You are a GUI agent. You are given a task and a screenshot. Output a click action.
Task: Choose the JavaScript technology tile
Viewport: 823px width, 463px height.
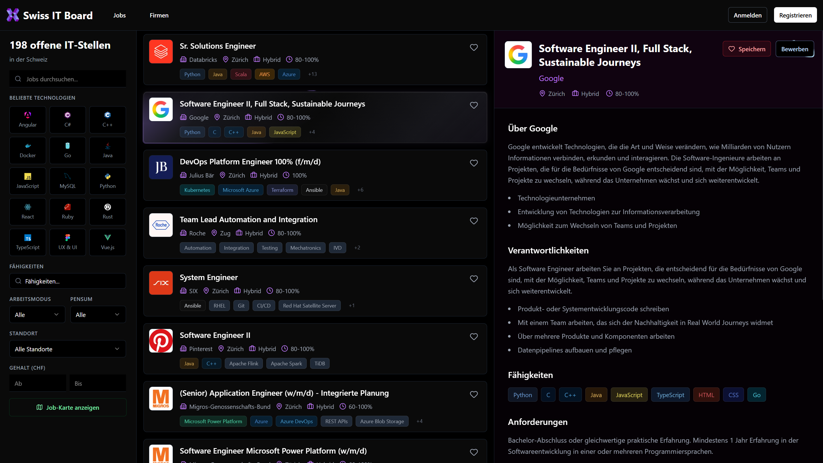click(x=28, y=181)
